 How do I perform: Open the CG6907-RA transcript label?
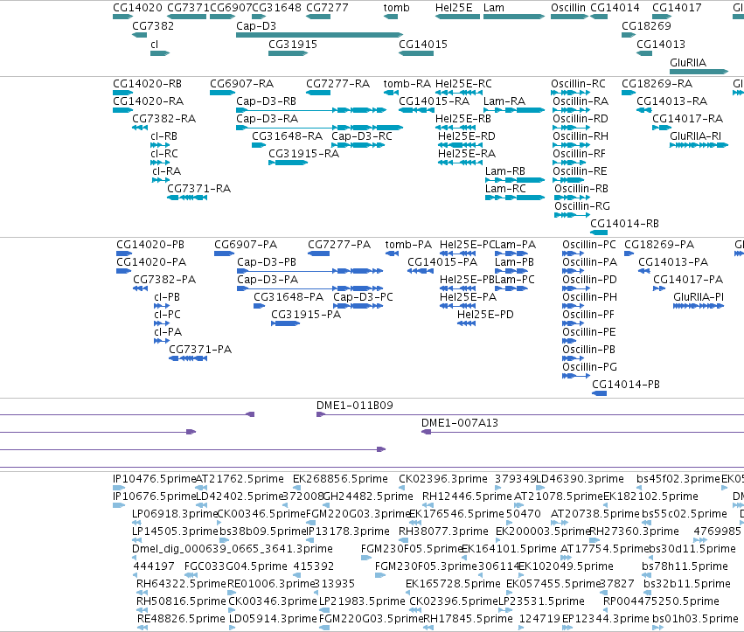click(x=241, y=84)
